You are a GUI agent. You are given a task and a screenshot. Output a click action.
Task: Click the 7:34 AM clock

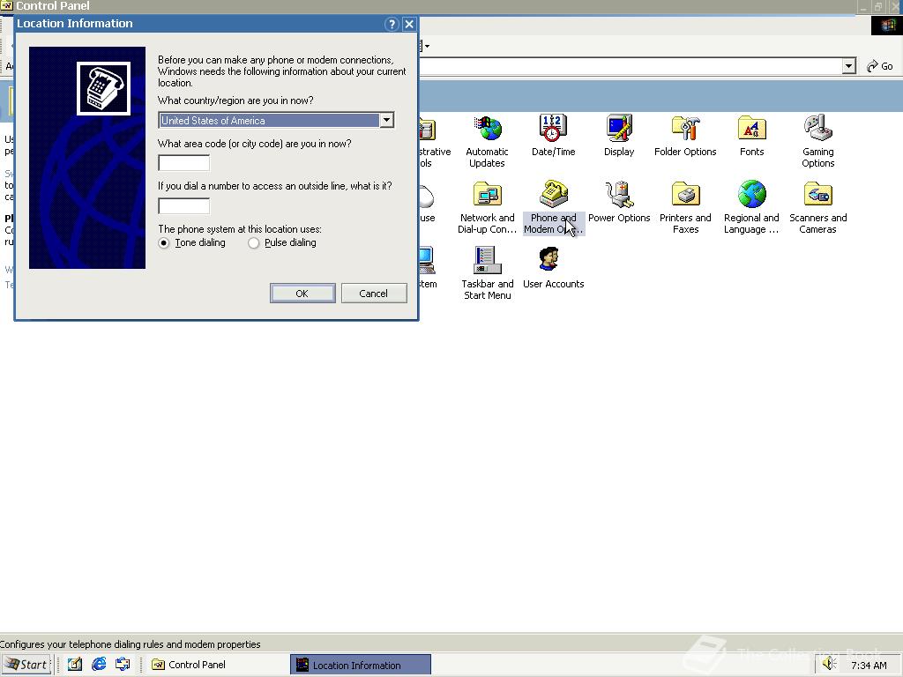pyautogui.click(x=869, y=666)
